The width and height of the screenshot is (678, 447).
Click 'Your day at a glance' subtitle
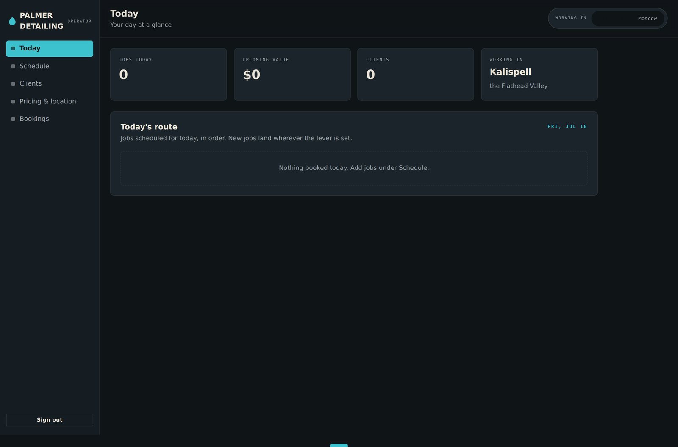(x=141, y=25)
